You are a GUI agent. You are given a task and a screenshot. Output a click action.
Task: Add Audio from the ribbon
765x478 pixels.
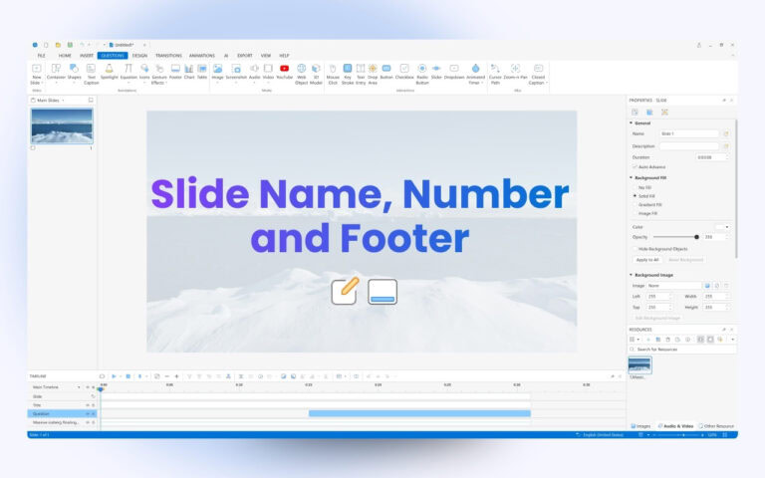tap(255, 72)
